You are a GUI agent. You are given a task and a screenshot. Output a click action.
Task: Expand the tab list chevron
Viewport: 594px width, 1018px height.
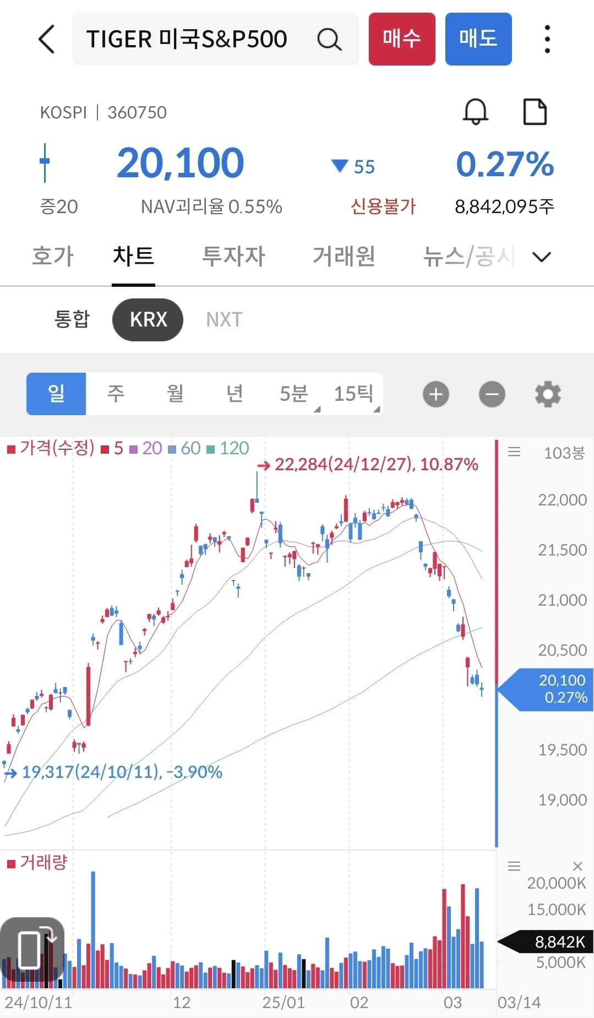click(x=542, y=257)
